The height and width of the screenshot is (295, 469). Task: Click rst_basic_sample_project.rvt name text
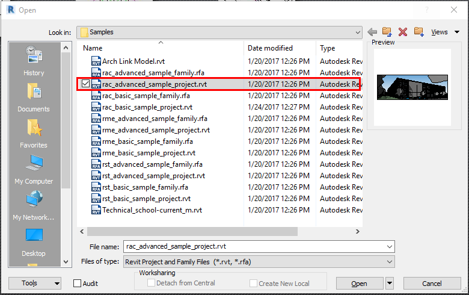coord(146,199)
